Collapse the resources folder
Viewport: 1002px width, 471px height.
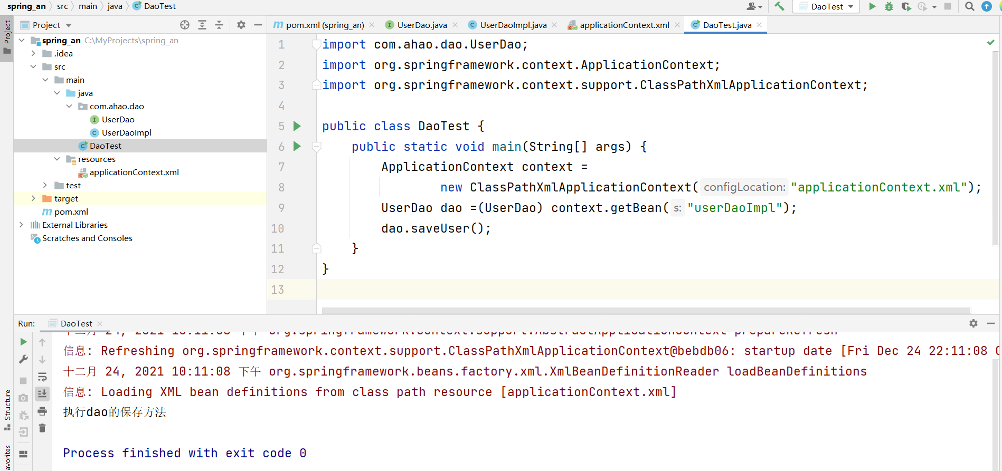click(57, 159)
